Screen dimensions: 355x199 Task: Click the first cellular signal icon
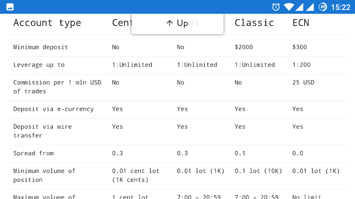pyautogui.click(x=300, y=7)
